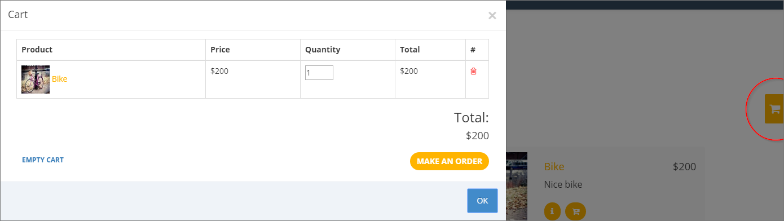
Task: Click the Cart dialog title
Action: point(18,15)
